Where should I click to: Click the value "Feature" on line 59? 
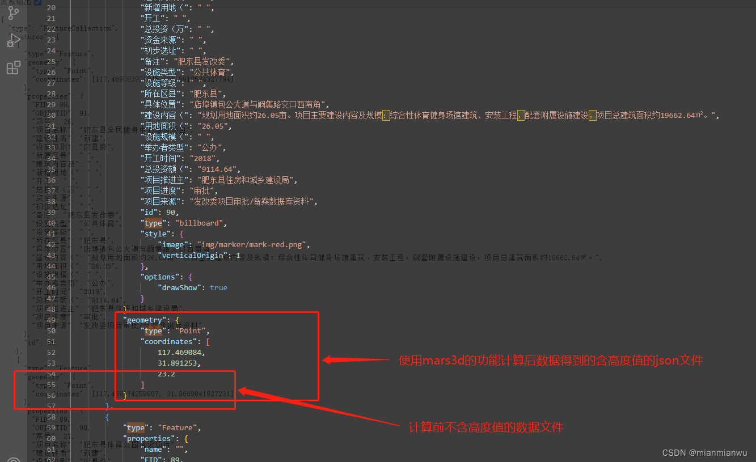click(177, 428)
